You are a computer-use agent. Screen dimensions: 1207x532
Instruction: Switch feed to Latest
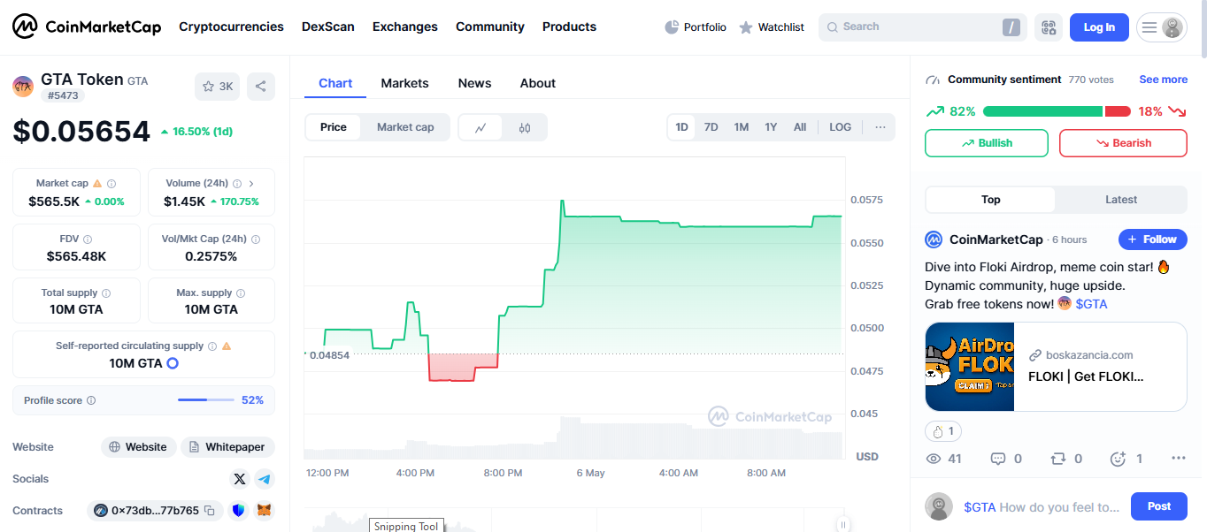click(x=1121, y=200)
